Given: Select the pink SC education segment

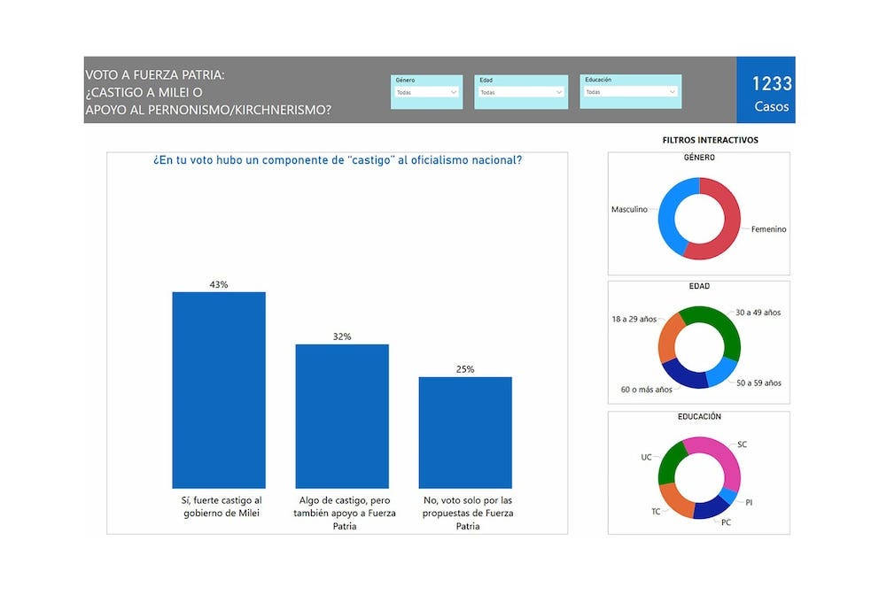Looking at the screenshot, I should (723, 457).
